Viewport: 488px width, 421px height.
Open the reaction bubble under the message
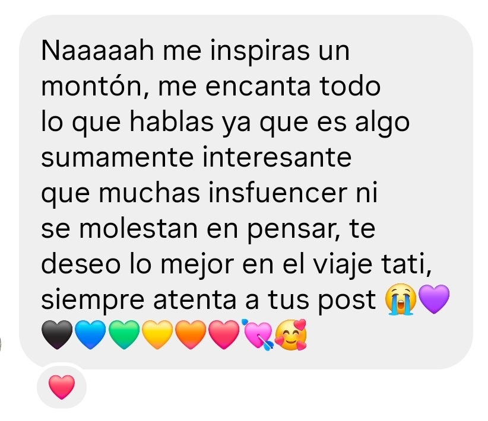coord(62,387)
